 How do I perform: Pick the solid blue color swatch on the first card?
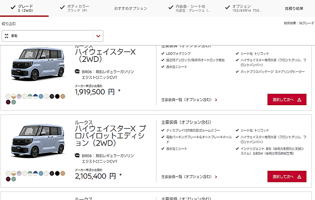41,96
